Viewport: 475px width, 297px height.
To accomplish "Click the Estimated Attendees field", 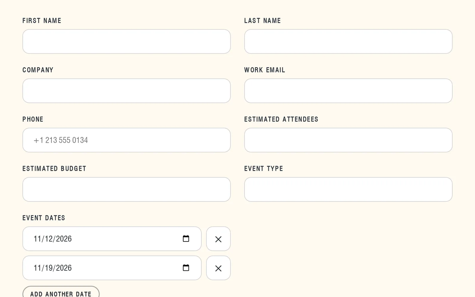I will (348, 140).
